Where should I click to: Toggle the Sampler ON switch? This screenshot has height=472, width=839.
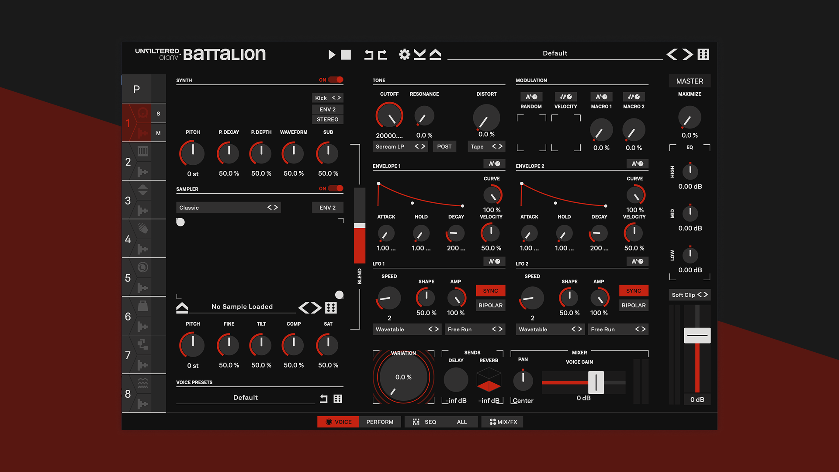(336, 188)
